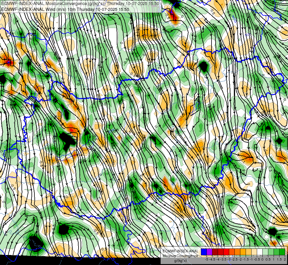Image resolution: width=288 pixels, height=265 pixels.
Task: Click the legend tick label 2
Action: [285, 259]
